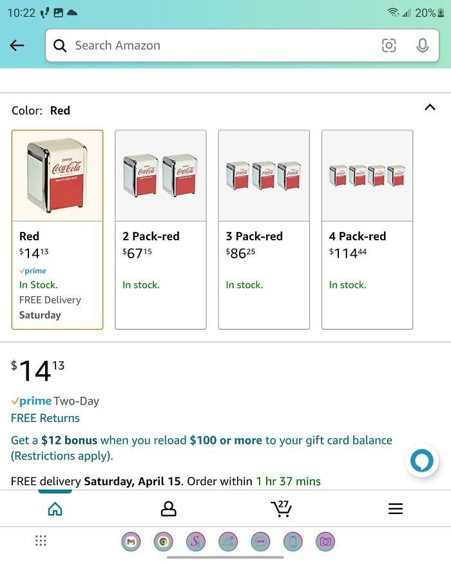This screenshot has height=563, width=451.
Task: Choose the 4 Pack-red variant
Action: click(367, 229)
